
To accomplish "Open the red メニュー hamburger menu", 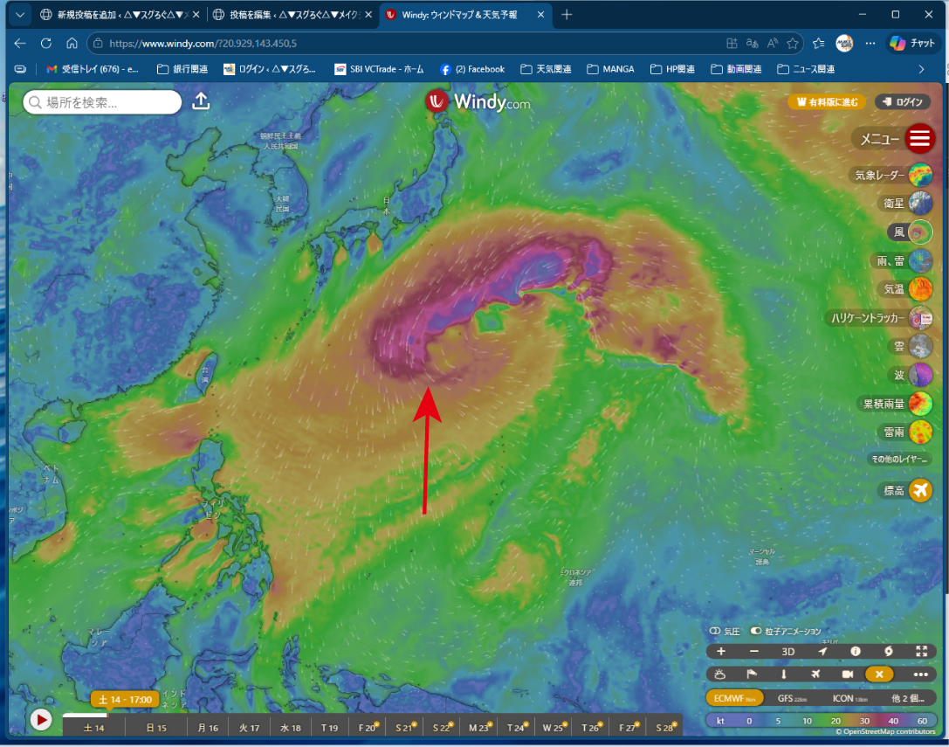I will (x=920, y=138).
